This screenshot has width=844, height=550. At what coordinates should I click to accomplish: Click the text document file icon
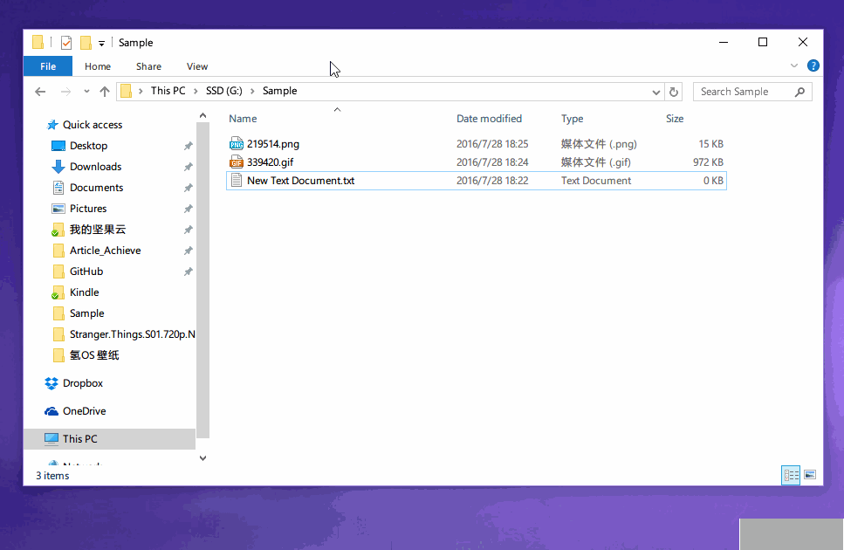[x=237, y=181]
